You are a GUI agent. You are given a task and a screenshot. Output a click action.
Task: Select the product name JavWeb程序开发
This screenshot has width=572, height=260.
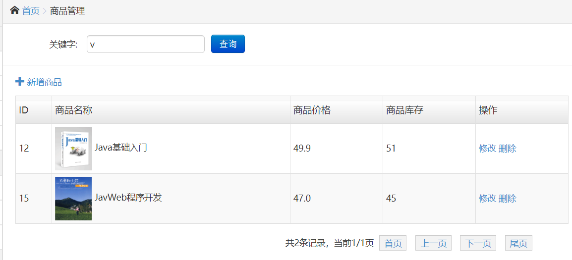click(x=128, y=198)
